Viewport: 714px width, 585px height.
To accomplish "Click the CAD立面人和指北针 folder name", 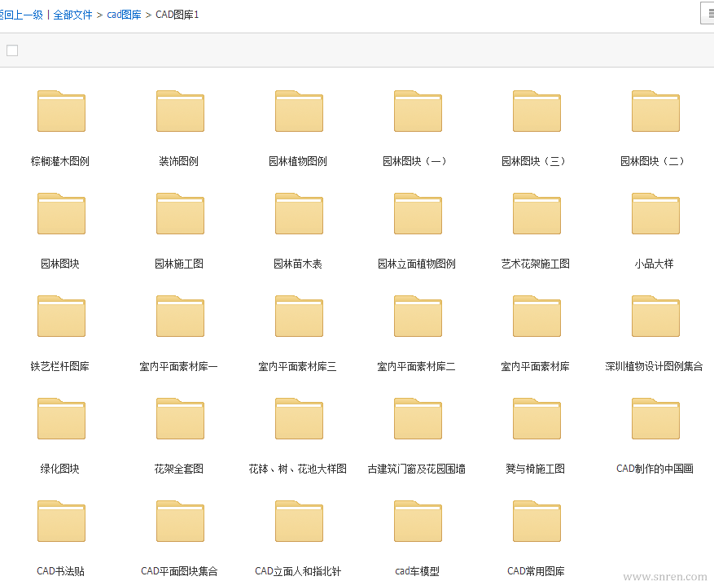I will (x=298, y=571).
